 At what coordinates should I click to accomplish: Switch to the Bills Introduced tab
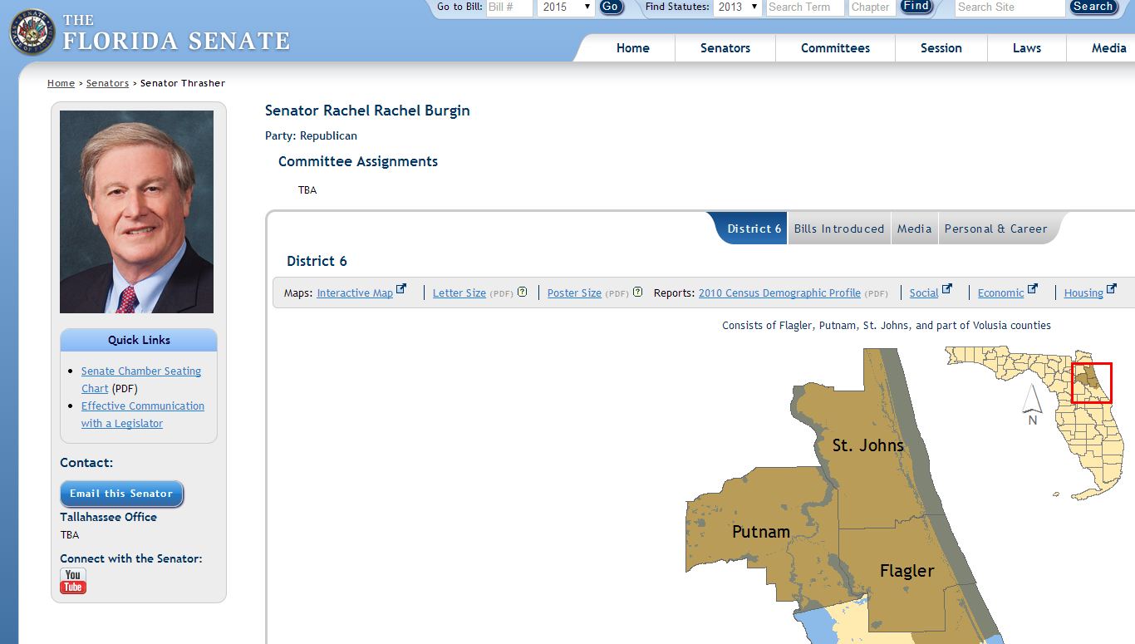(839, 229)
